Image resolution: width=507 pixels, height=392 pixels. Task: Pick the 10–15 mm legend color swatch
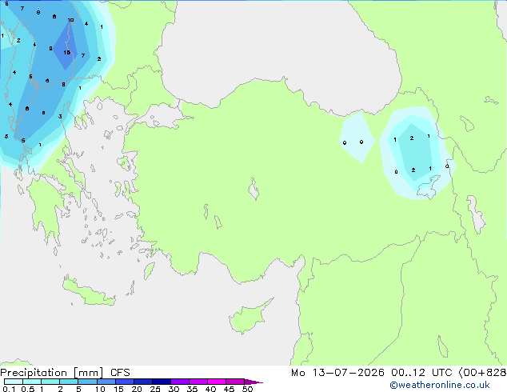tap(106, 382)
